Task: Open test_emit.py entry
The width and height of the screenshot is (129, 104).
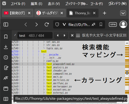Action: [54, 77]
